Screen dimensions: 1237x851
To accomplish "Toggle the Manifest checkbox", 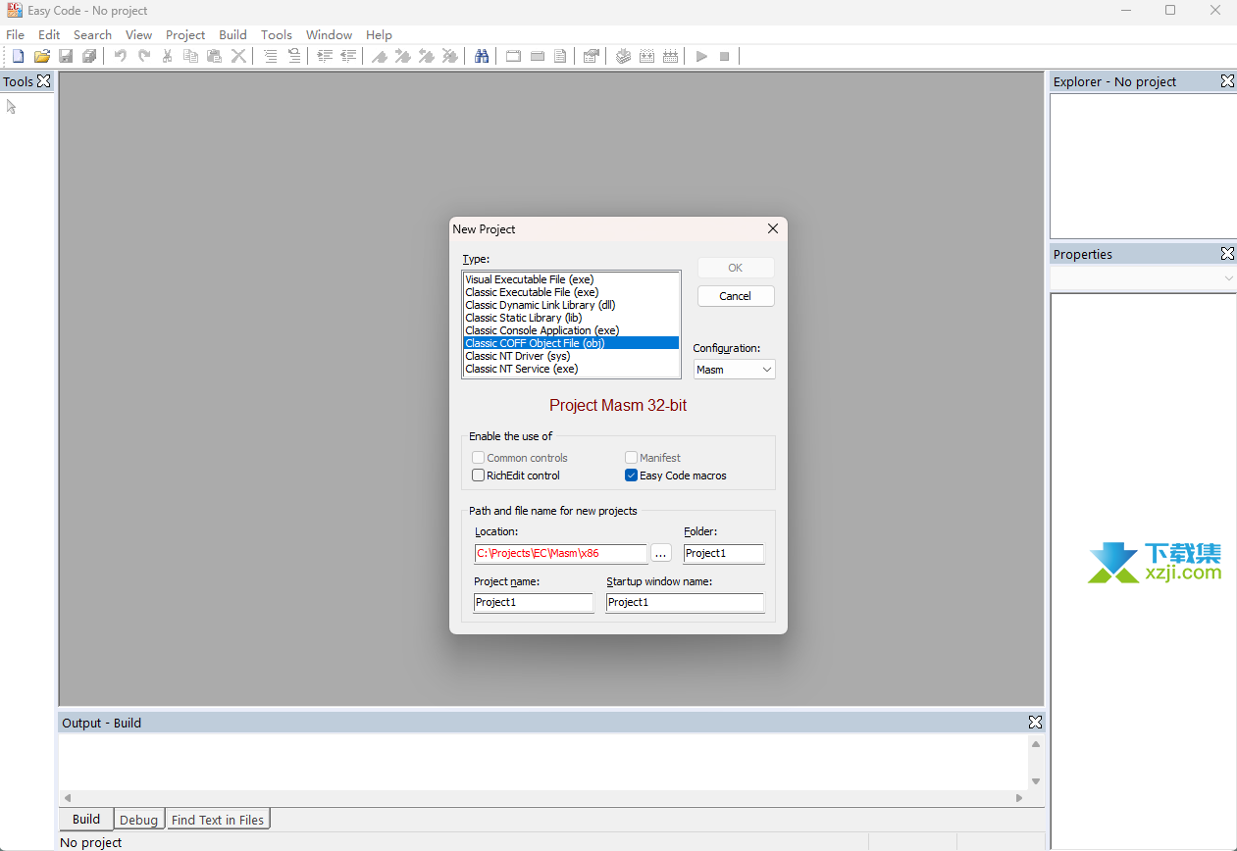I will (x=631, y=458).
